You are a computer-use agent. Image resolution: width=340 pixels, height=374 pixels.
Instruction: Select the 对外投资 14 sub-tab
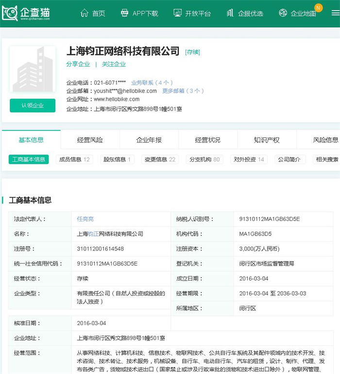[x=249, y=159]
